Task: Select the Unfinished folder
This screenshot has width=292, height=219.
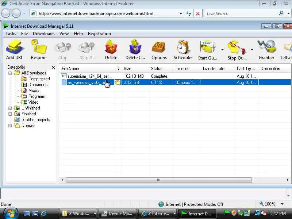Action: 31,108
